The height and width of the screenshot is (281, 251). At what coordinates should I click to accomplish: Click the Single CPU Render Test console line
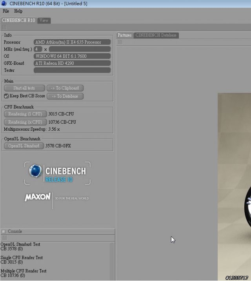[x=22, y=257]
